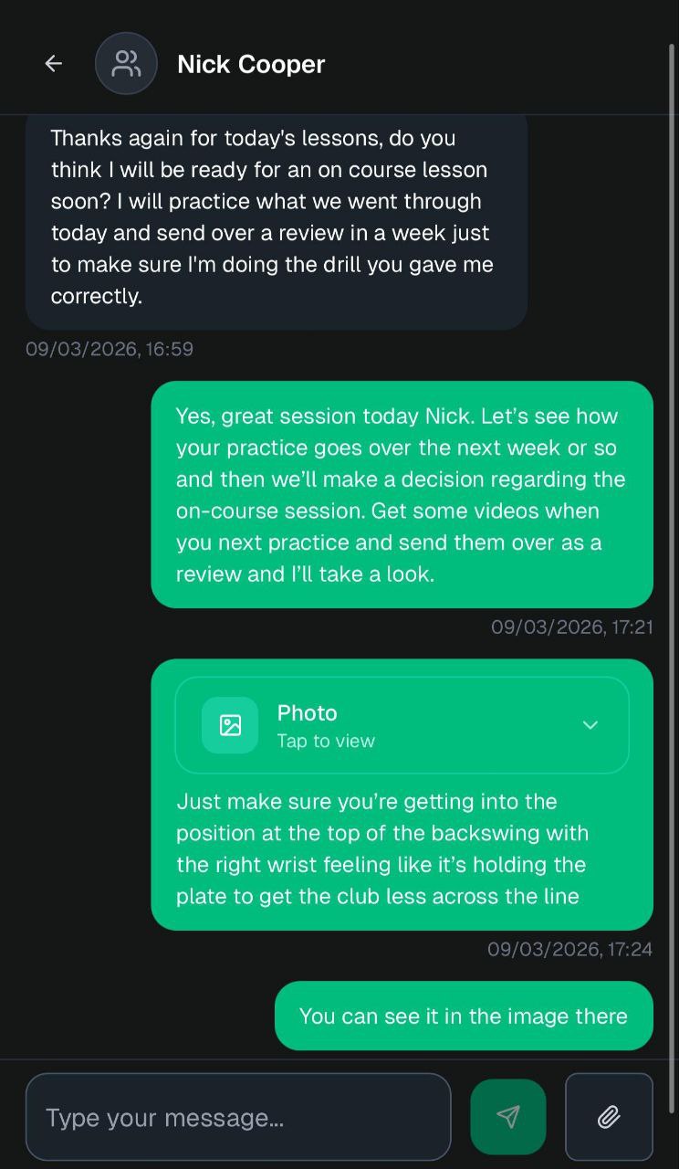Viewport: 679px width, 1169px height.
Task: Open the paperclip attachment icon
Action: 608,1116
